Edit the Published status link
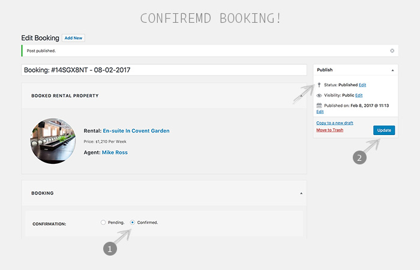Screen dimensions: 420x270 [362, 85]
